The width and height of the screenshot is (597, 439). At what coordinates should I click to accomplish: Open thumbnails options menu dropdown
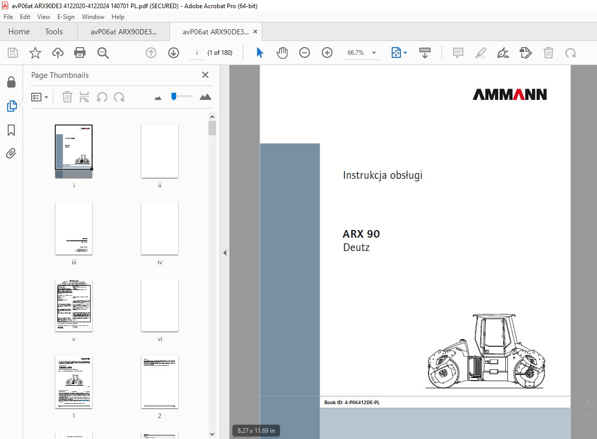pyautogui.click(x=39, y=97)
